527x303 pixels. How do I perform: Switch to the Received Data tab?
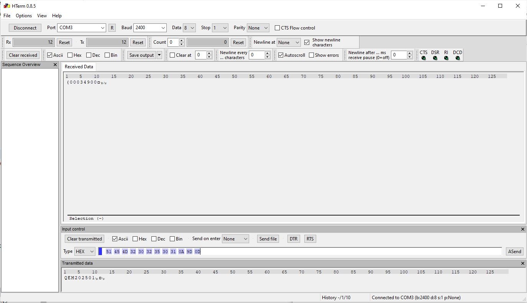pyautogui.click(x=79, y=67)
